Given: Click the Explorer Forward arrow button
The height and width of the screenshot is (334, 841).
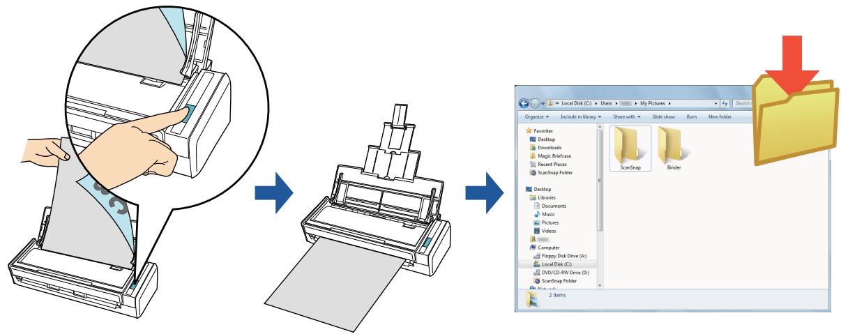Looking at the screenshot, I should (x=535, y=104).
